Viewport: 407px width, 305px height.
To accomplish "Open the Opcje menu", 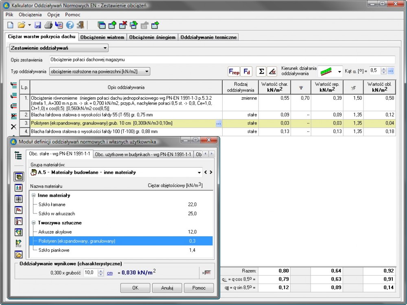I will pos(53,15).
